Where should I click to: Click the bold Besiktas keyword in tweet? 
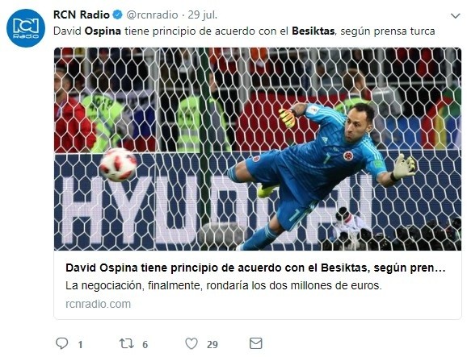point(313,31)
